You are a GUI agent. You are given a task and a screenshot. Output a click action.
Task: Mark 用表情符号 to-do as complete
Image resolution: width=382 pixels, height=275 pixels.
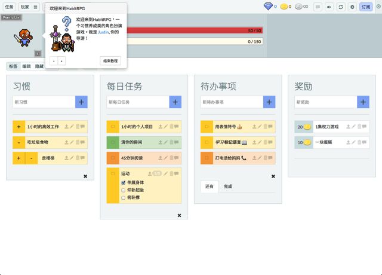207,126
